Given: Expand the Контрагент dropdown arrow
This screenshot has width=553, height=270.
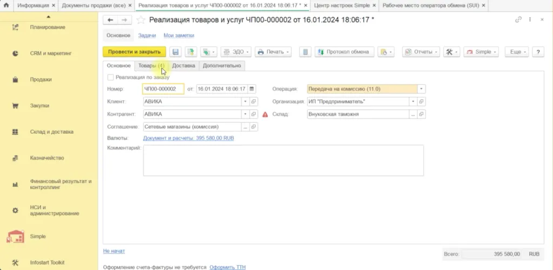Looking at the screenshot, I should click(246, 114).
